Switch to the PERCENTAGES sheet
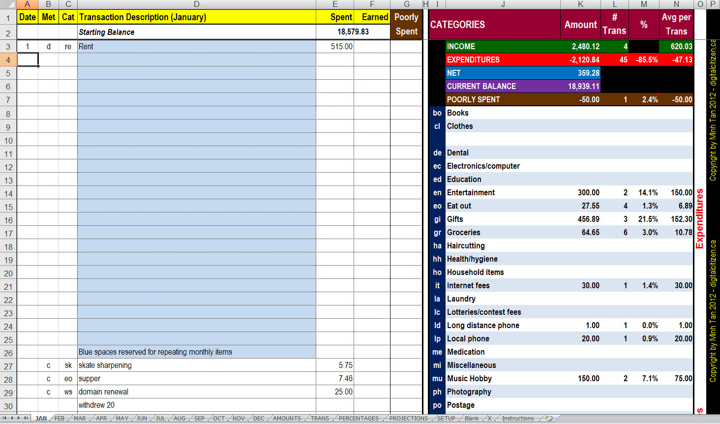 [359, 419]
